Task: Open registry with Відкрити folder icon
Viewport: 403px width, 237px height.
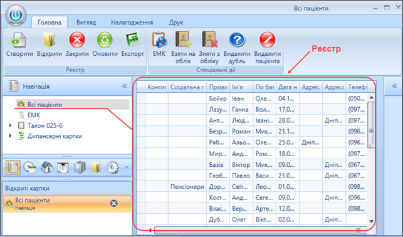Action: [x=50, y=39]
